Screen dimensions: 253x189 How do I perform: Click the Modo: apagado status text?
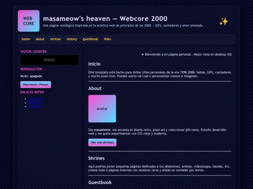tap(31, 76)
